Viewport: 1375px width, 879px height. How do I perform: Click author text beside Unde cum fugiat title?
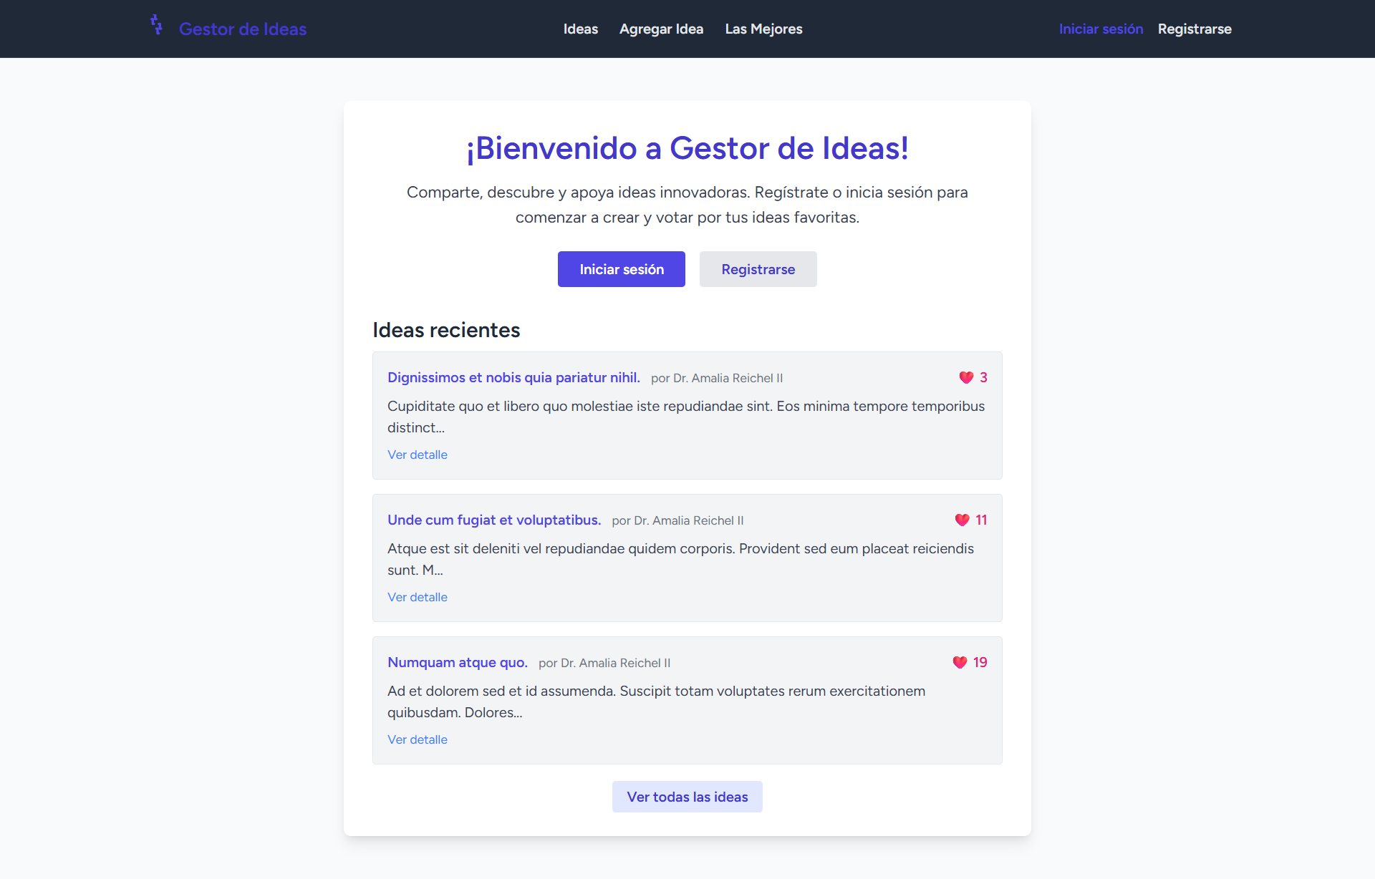(x=677, y=520)
